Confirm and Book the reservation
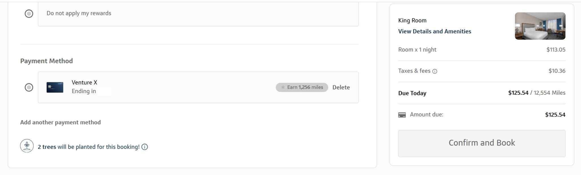The width and height of the screenshot is (581, 175). pyautogui.click(x=482, y=143)
